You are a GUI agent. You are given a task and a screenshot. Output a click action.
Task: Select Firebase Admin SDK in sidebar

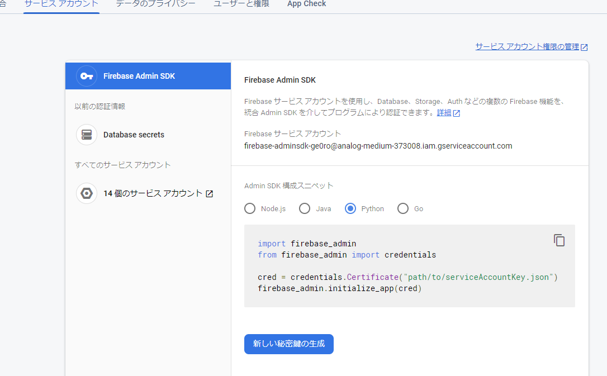(148, 76)
